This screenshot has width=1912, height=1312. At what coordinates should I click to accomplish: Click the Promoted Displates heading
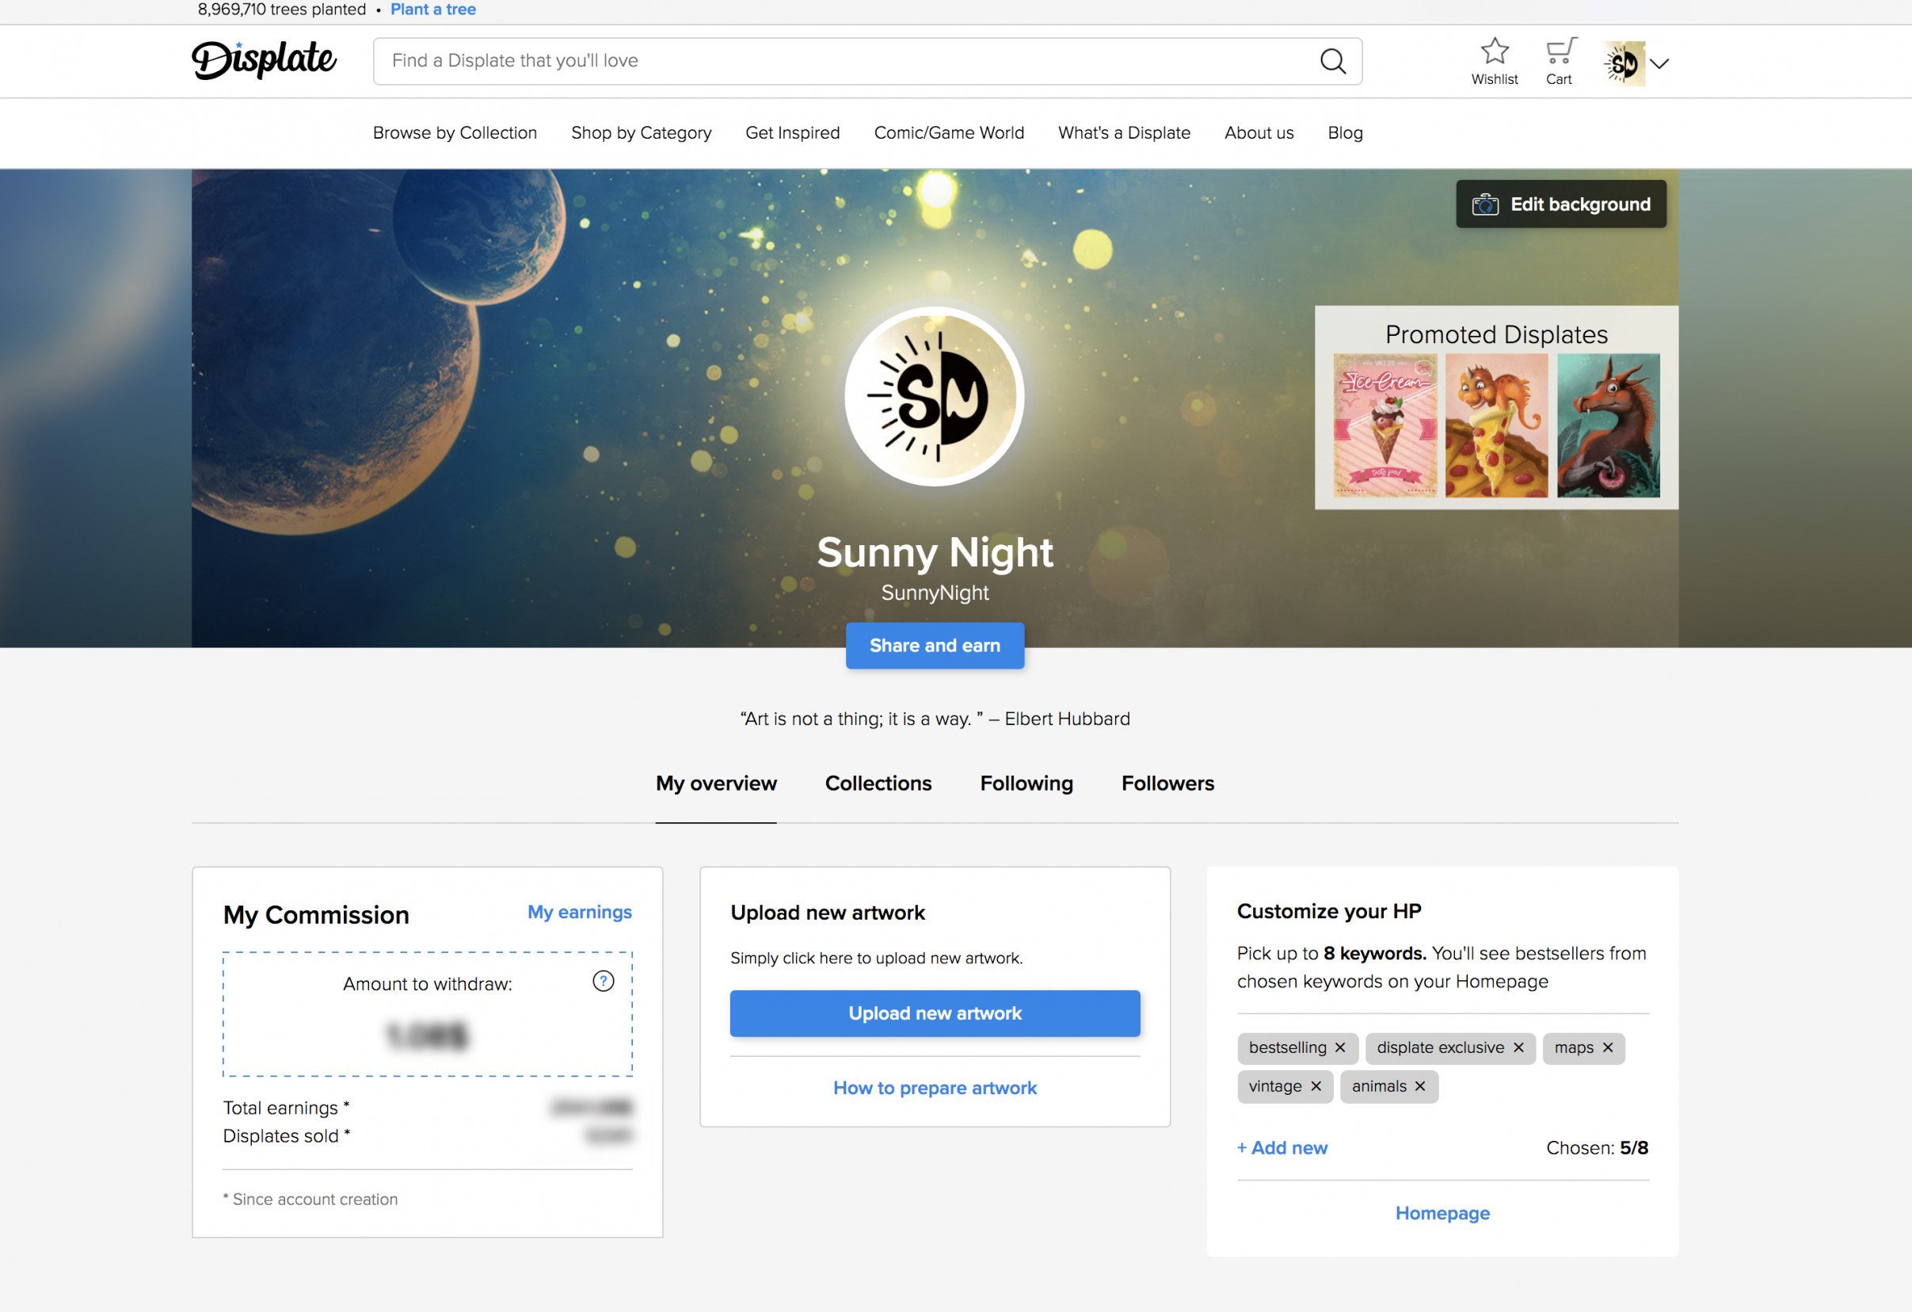[1496, 334]
